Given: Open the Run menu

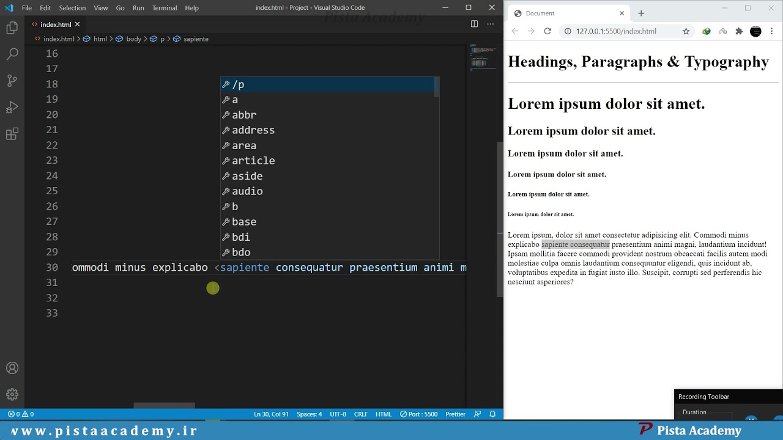Looking at the screenshot, I should point(138,8).
